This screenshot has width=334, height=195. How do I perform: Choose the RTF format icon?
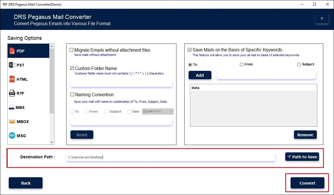(12, 93)
